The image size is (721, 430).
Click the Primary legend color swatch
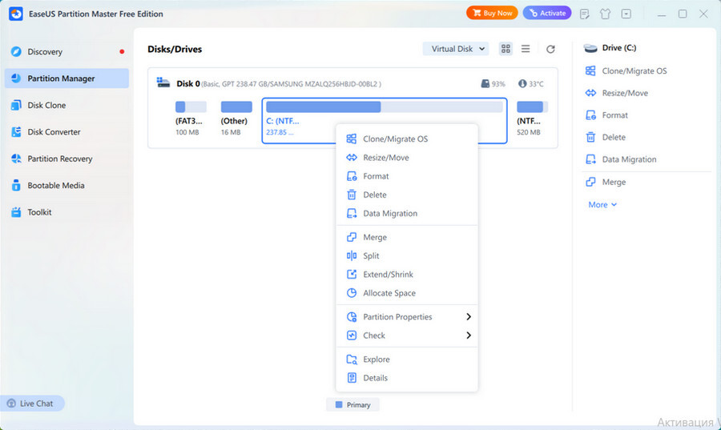(339, 404)
